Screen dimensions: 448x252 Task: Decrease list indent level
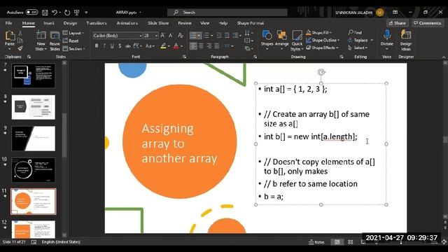pos(219,36)
